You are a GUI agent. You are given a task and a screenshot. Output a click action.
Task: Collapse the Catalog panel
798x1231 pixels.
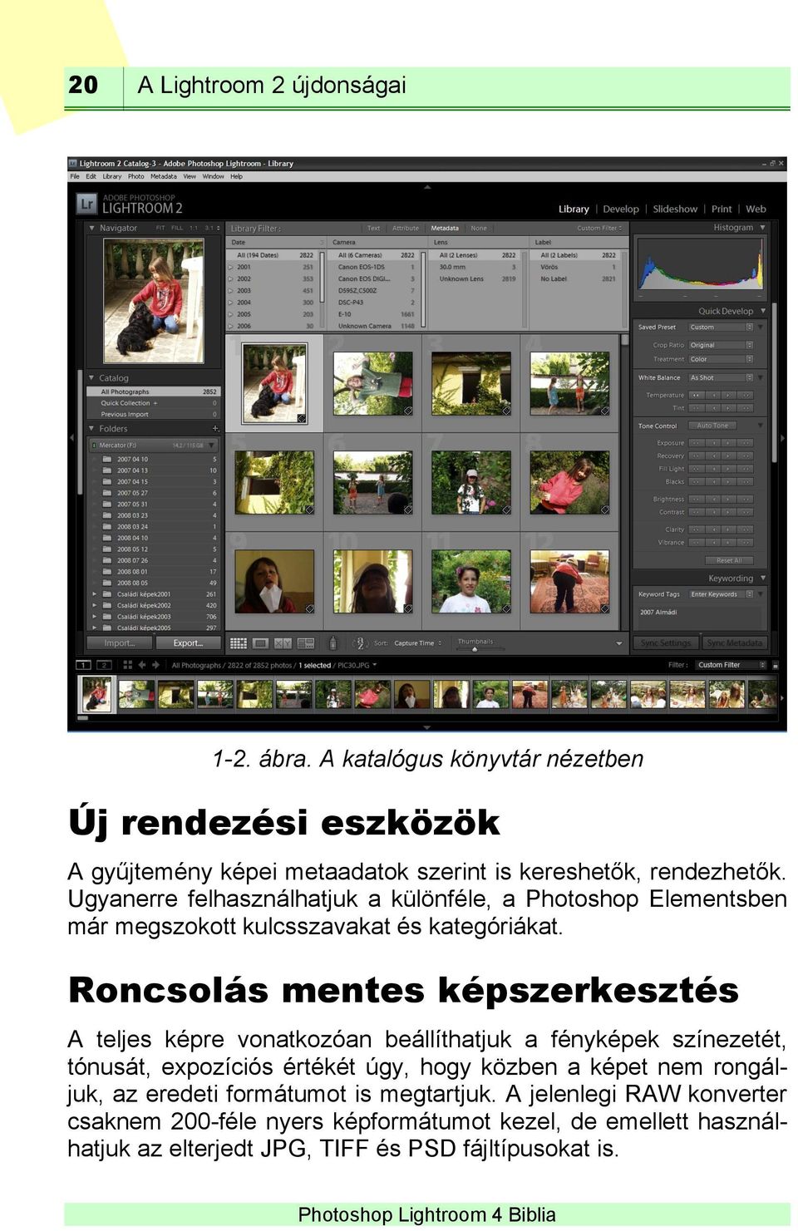91,377
